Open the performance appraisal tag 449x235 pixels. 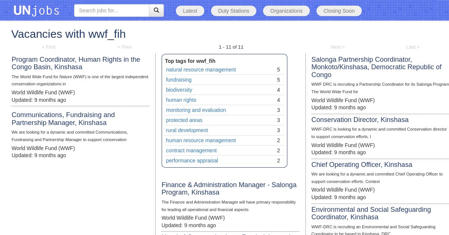click(x=192, y=161)
